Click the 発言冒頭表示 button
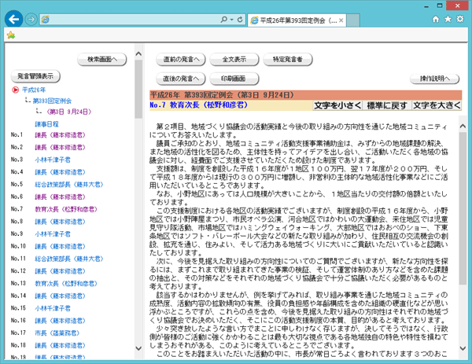This screenshot has height=364, width=472. click(x=35, y=76)
